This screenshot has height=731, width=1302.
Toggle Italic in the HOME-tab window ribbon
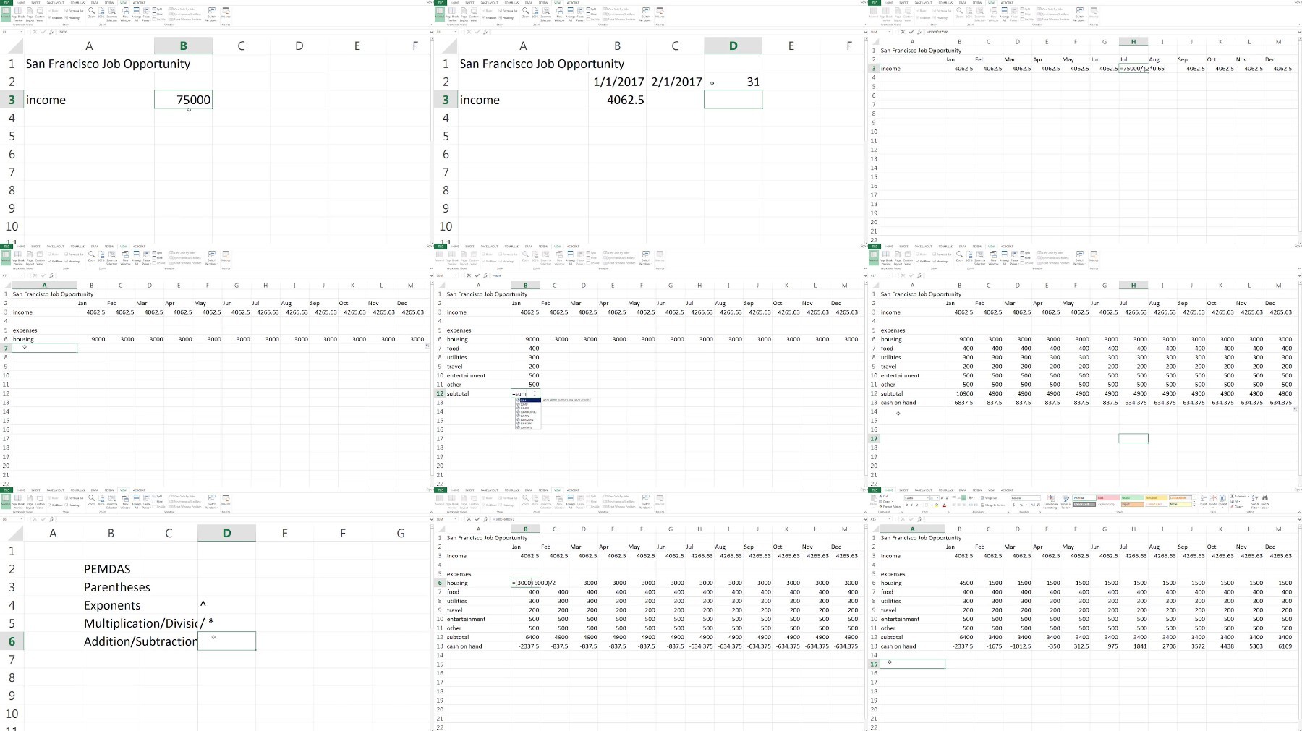[x=911, y=505]
